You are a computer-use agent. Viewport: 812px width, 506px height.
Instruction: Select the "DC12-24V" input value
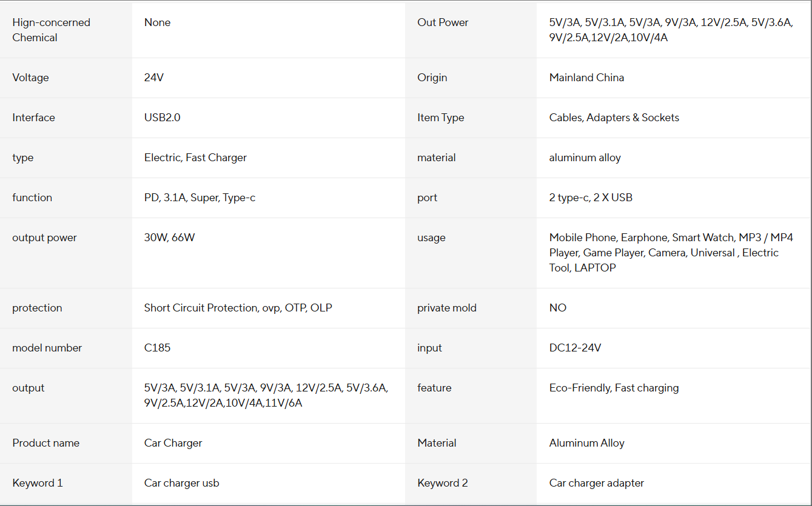[x=575, y=348]
